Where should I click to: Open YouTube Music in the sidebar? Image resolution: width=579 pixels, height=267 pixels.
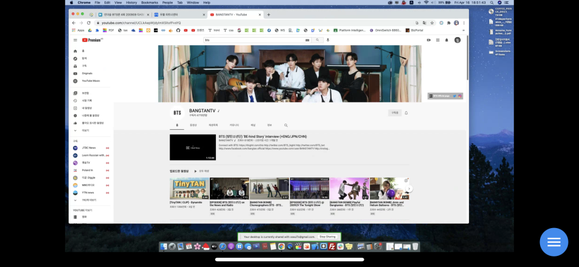(x=88, y=81)
